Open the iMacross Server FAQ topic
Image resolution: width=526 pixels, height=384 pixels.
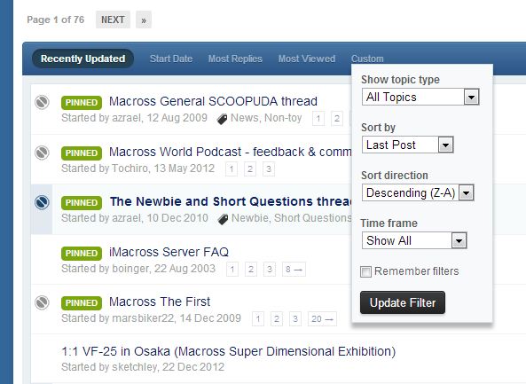pyautogui.click(x=169, y=252)
